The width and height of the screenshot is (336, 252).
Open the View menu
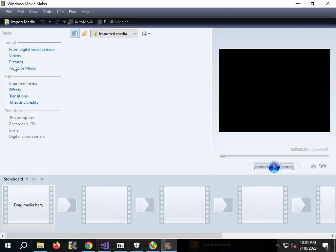pyautogui.click(x=33, y=12)
